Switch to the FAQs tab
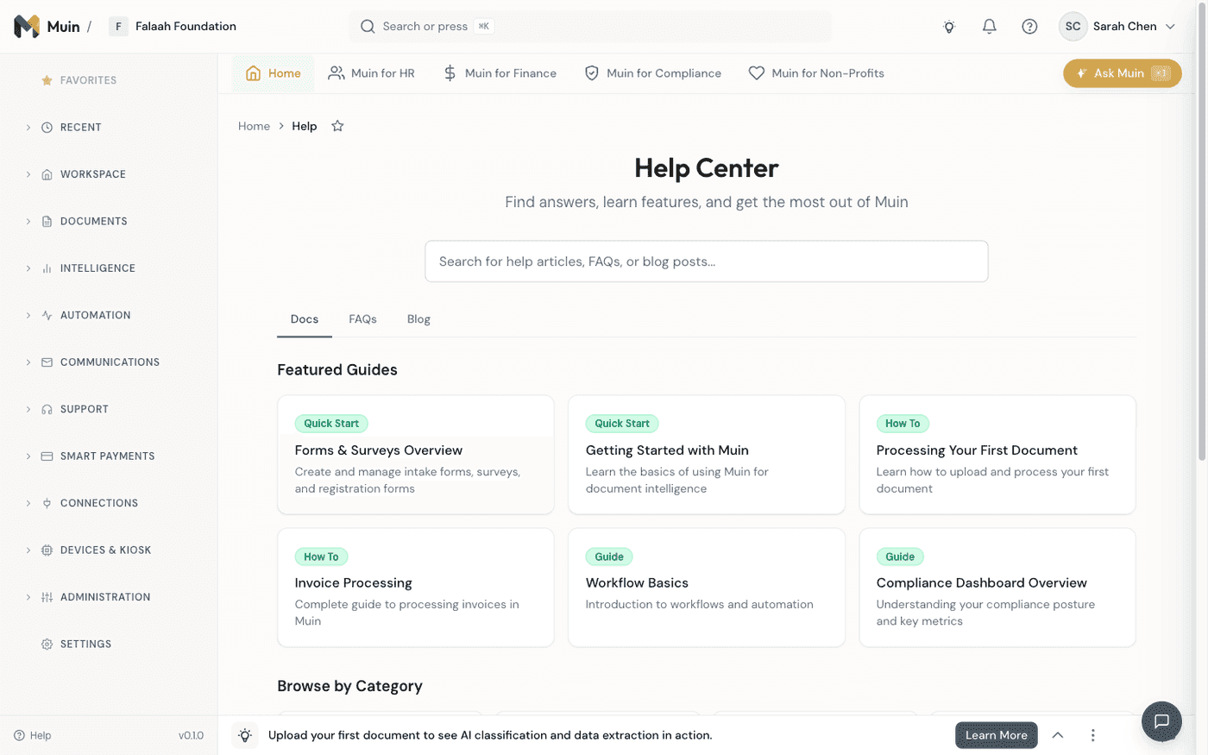Viewport: 1208px width, 755px height. click(x=362, y=318)
